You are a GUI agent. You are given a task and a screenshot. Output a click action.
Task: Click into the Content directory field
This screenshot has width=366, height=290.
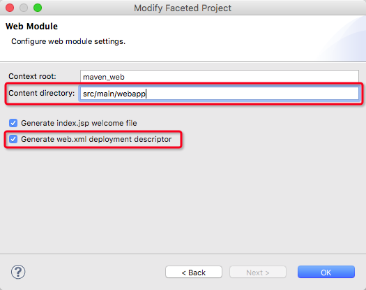(220, 94)
